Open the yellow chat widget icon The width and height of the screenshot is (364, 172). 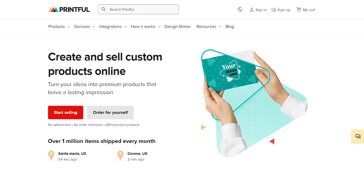[x=358, y=137]
